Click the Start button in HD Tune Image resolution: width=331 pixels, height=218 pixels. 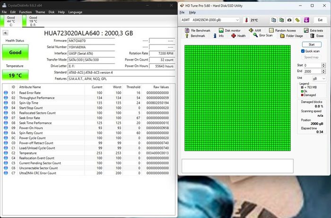click(312, 44)
